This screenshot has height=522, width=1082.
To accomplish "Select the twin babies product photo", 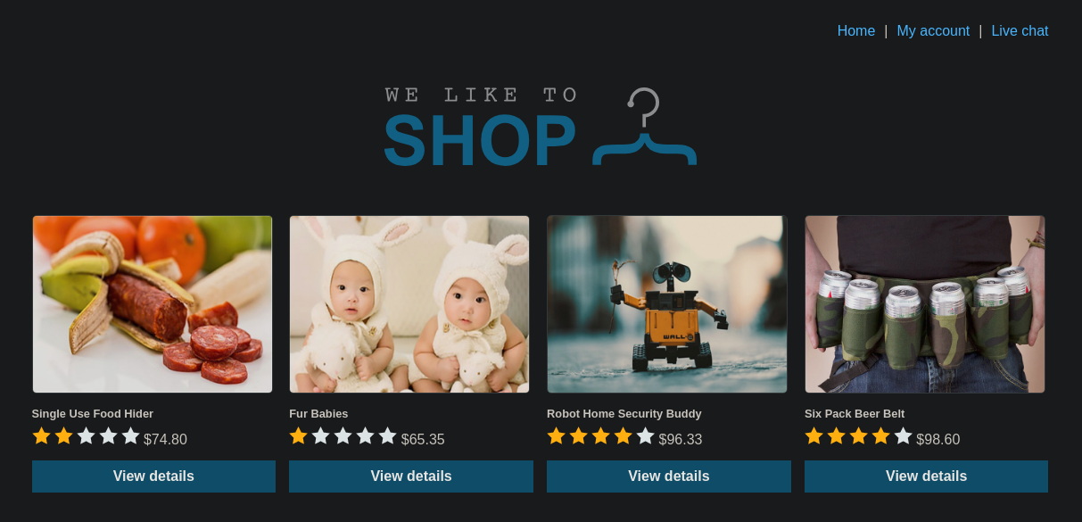I will tap(409, 304).
